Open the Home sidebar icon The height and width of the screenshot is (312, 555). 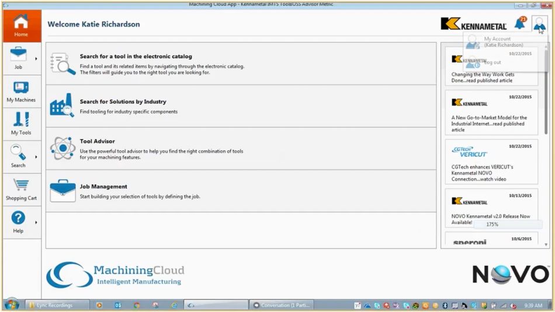[21, 26]
